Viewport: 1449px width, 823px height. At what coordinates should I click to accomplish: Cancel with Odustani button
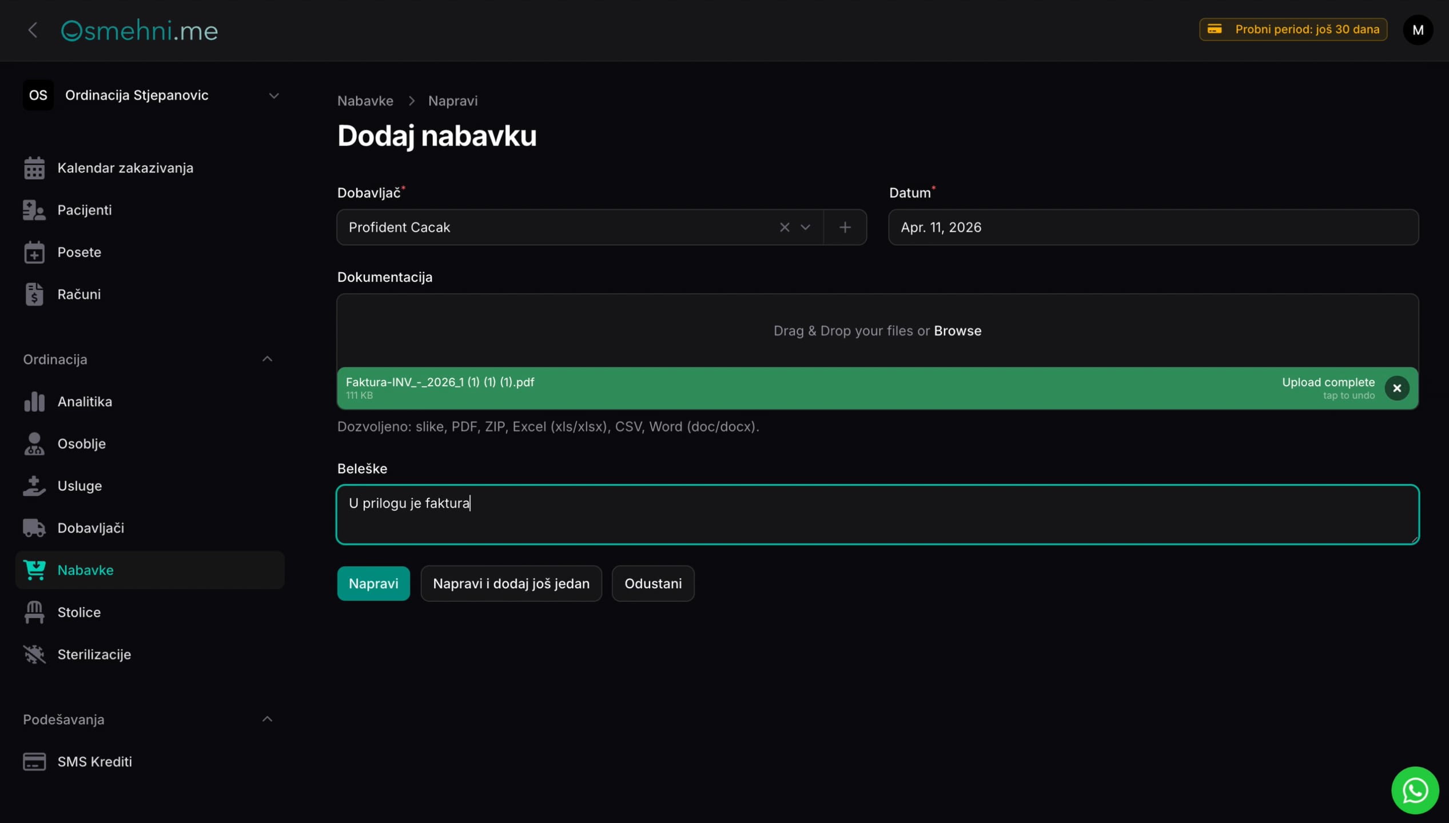pyautogui.click(x=652, y=584)
